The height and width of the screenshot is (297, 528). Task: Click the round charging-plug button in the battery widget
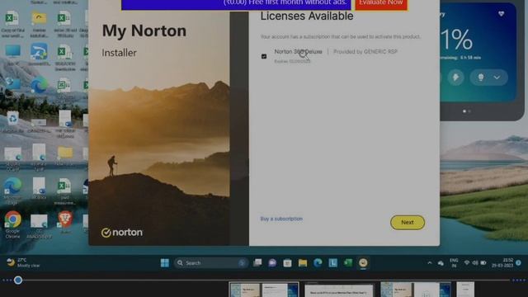point(456,78)
